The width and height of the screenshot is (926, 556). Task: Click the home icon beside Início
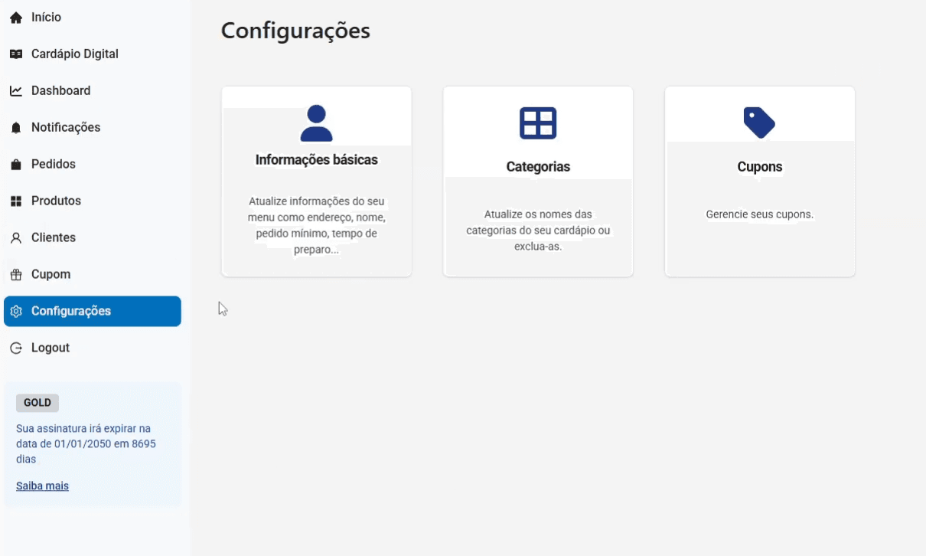coord(16,18)
